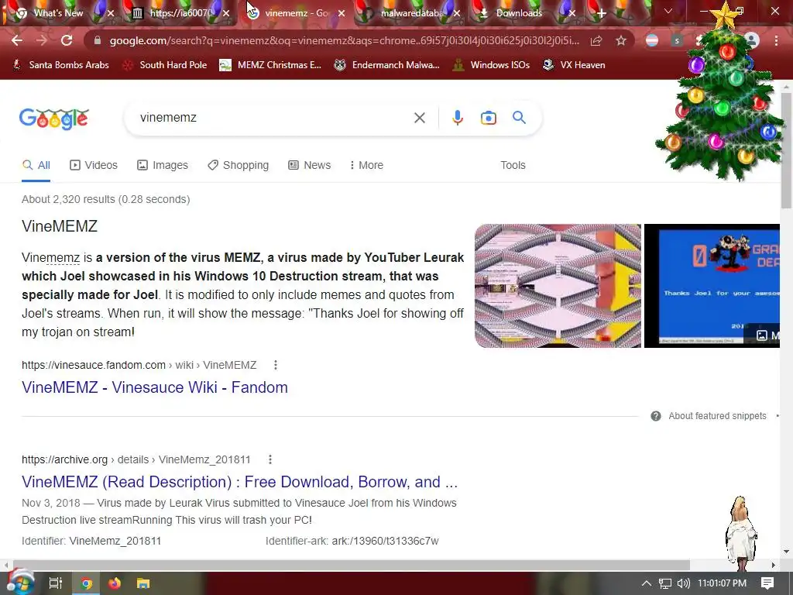
Task: Open options for the archive.org result
Action: click(x=270, y=459)
